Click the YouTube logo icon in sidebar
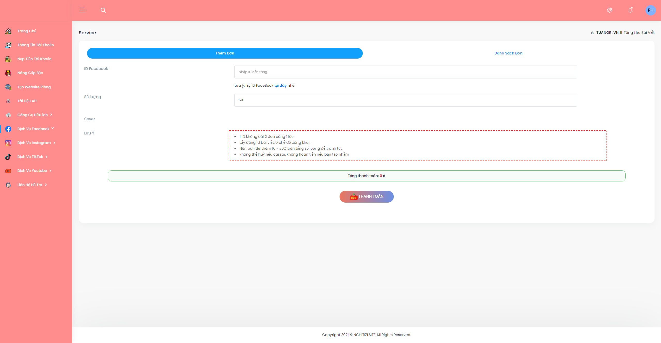The height and width of the screenshot is (343, 661). (8, 171)
